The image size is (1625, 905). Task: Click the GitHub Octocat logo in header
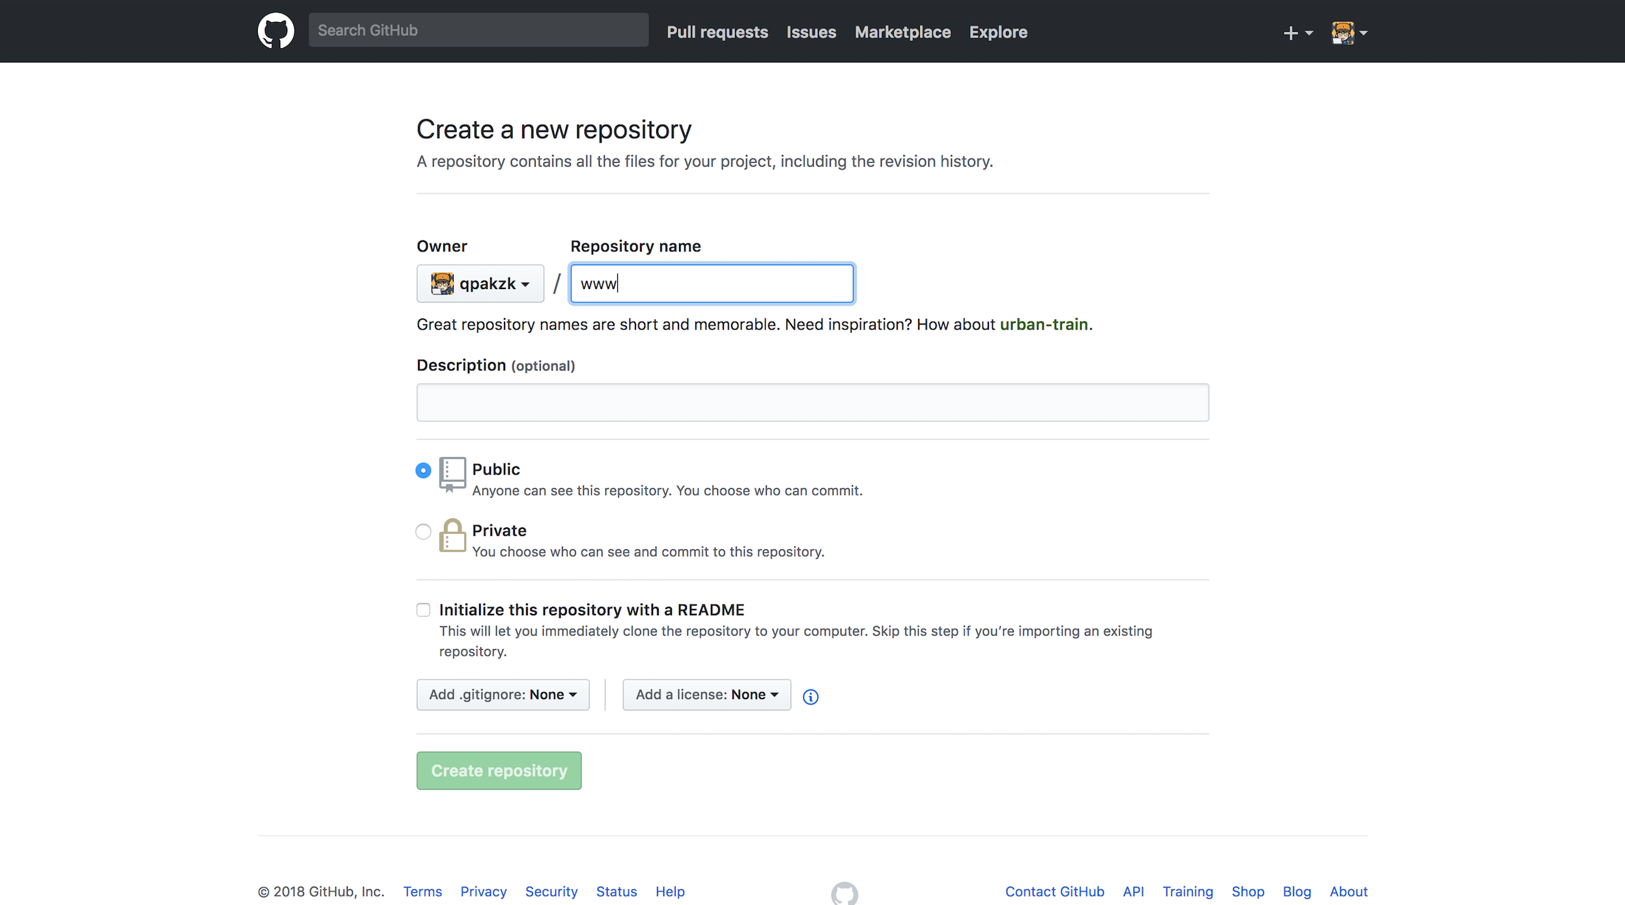[275, 31]
